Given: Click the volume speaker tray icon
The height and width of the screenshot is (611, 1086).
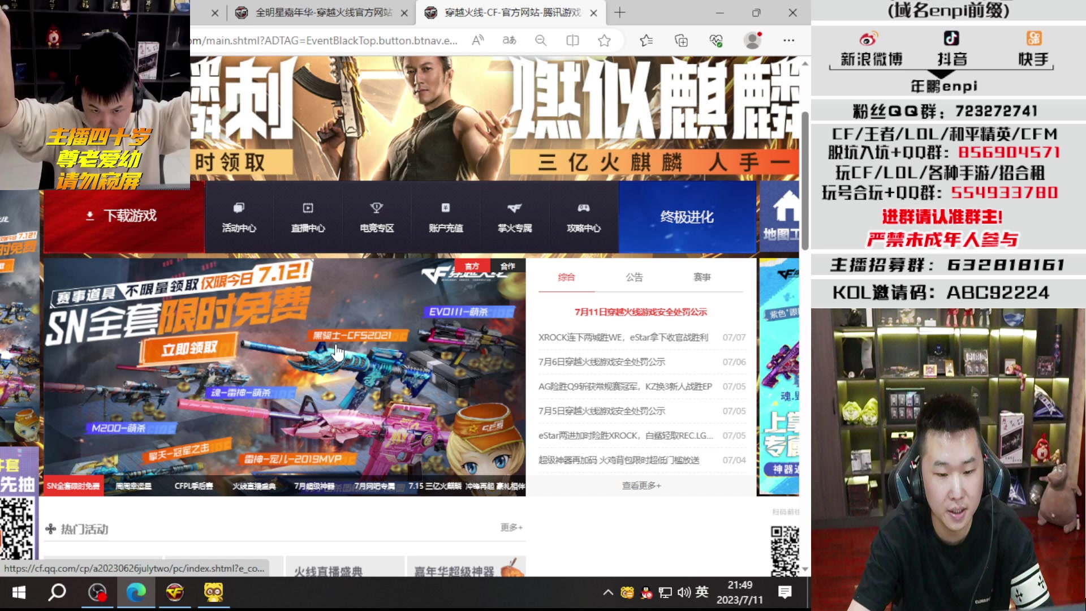Looking at the screenshot, I should (x=684, y=592).
